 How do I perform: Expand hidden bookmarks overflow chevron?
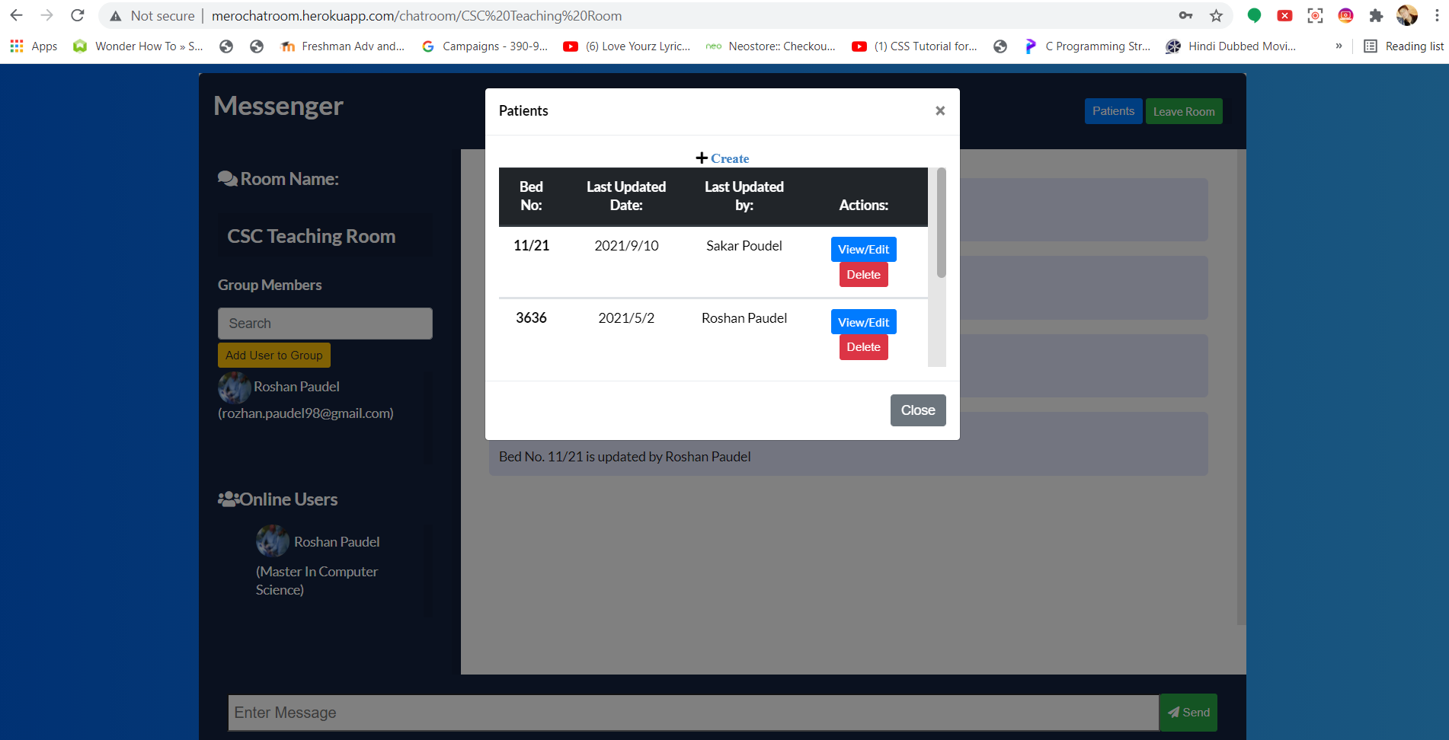point(1339,46)
